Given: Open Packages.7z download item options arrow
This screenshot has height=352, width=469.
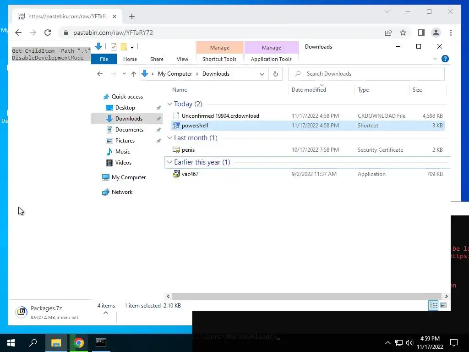Looking at the screenshot, I should [x=106, y=313].
